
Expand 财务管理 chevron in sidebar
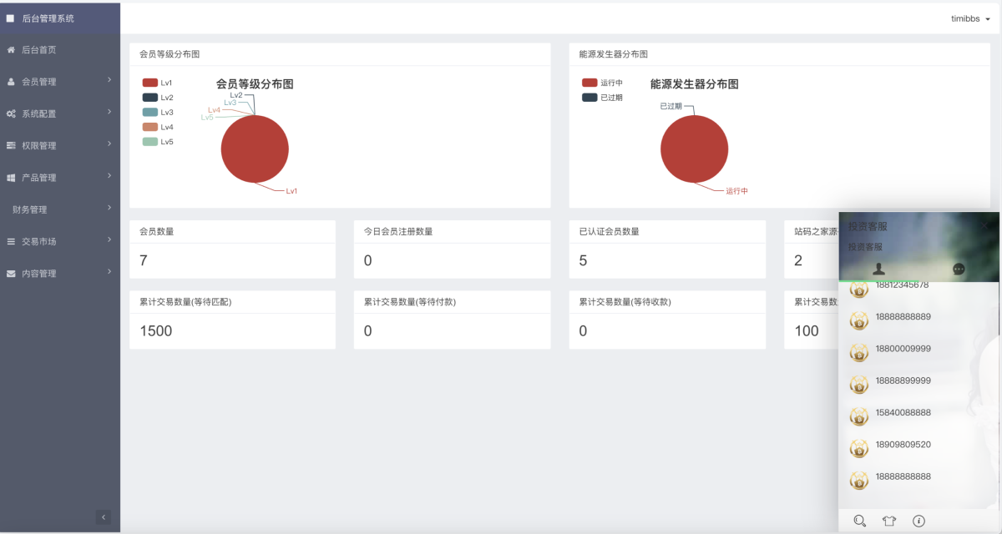[x=109, y=208]
